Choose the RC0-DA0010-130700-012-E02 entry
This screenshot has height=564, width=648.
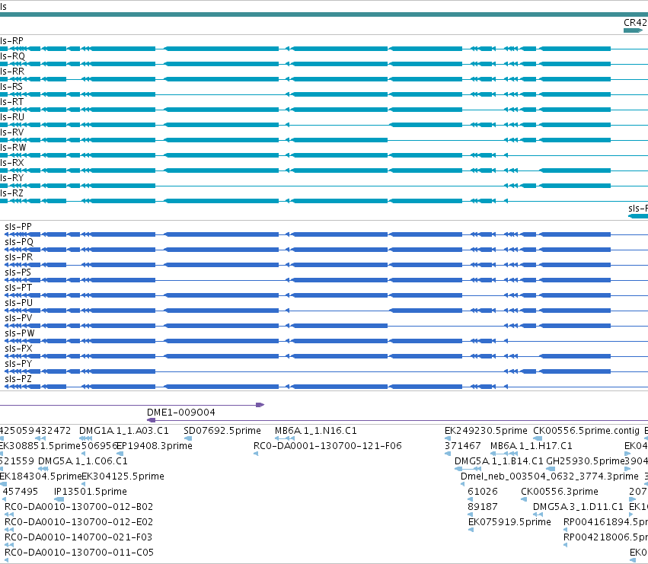[79, 522]
